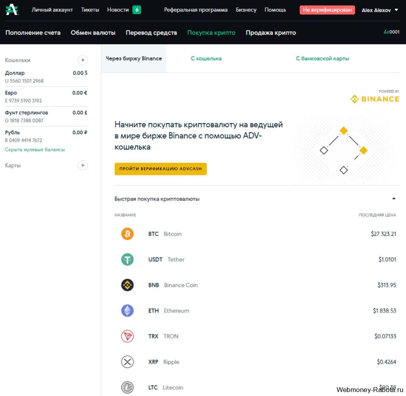406x396 pixels.
Task: Click BTC Bitcoin row label
Action: coord(165,234)
